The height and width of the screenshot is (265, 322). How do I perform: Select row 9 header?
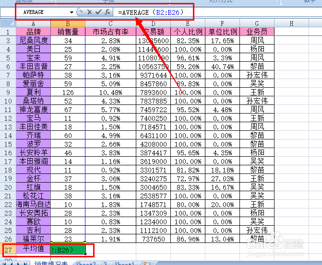tap(8, 92)
